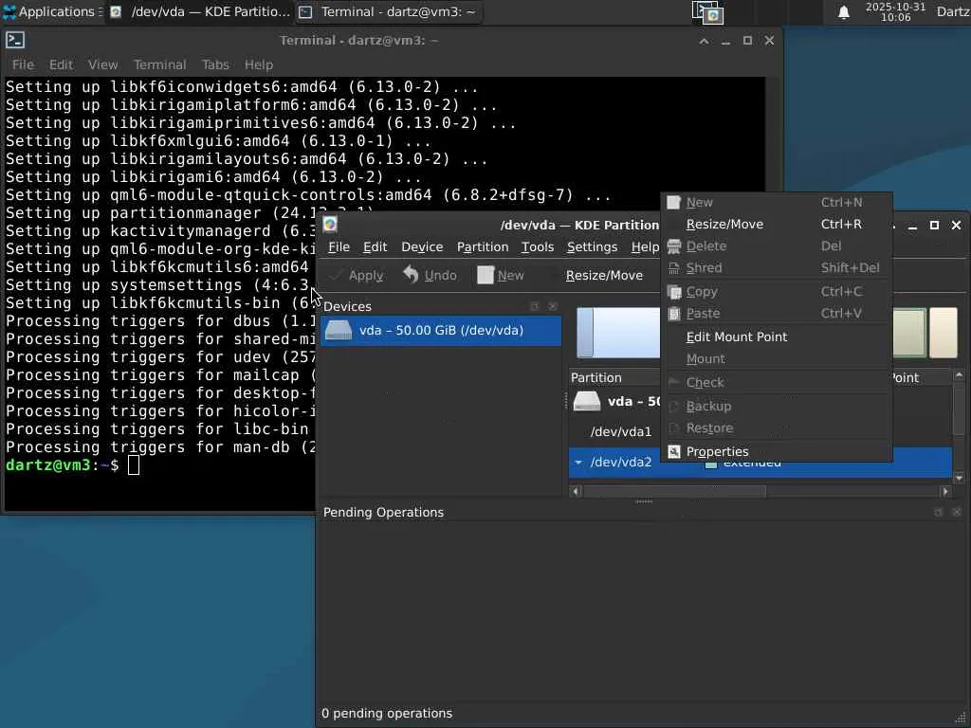Collapse the /dev/vda2 extended partition arrow
Viewport: 971px width, 728px height.
(577, 463)
